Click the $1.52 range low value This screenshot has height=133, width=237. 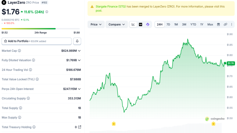tap(5, 33)
